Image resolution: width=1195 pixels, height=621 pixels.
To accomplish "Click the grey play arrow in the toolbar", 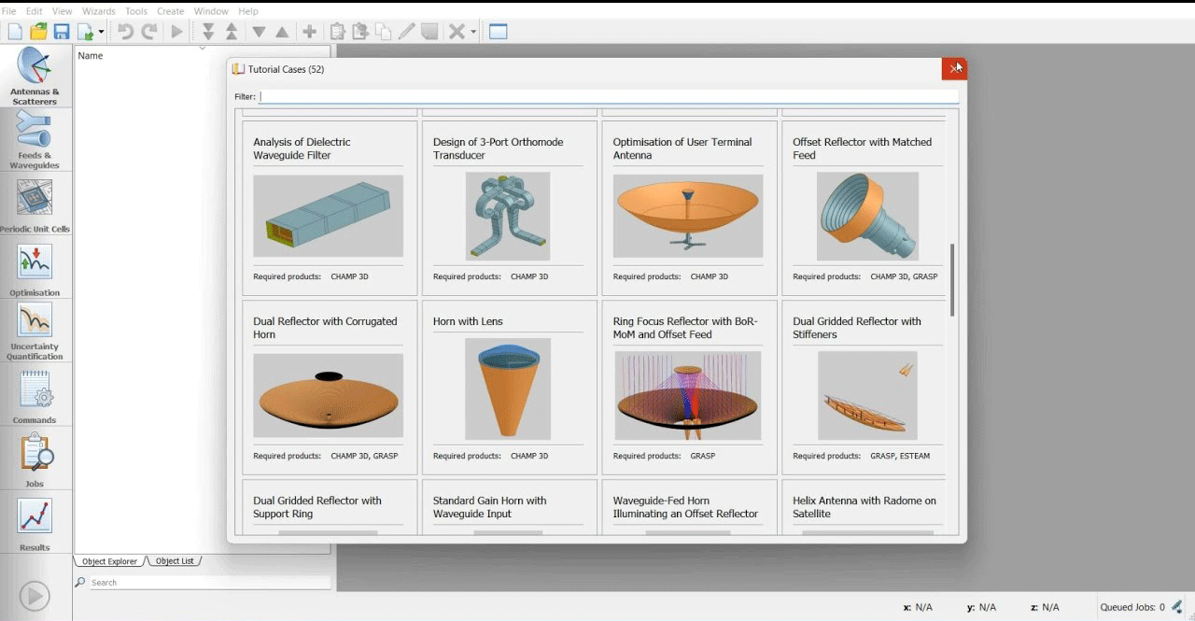I will [176, 32].
